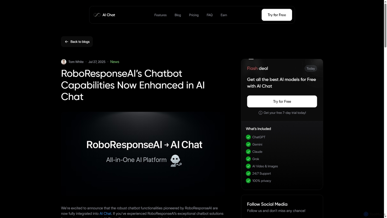Viewport: 387px width, 218px height.
Task: Click the article headline RoboResponseAI's Chatbot Capabilities
Action: 133,85
